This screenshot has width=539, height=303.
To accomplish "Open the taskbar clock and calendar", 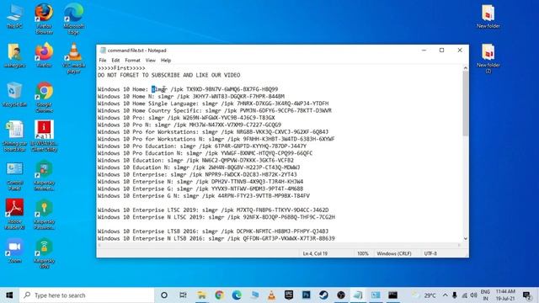I will (x=505, y=295).
